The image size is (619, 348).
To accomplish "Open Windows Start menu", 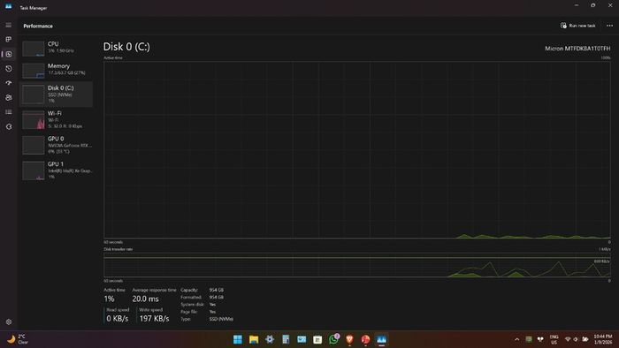I will [238, 339].
